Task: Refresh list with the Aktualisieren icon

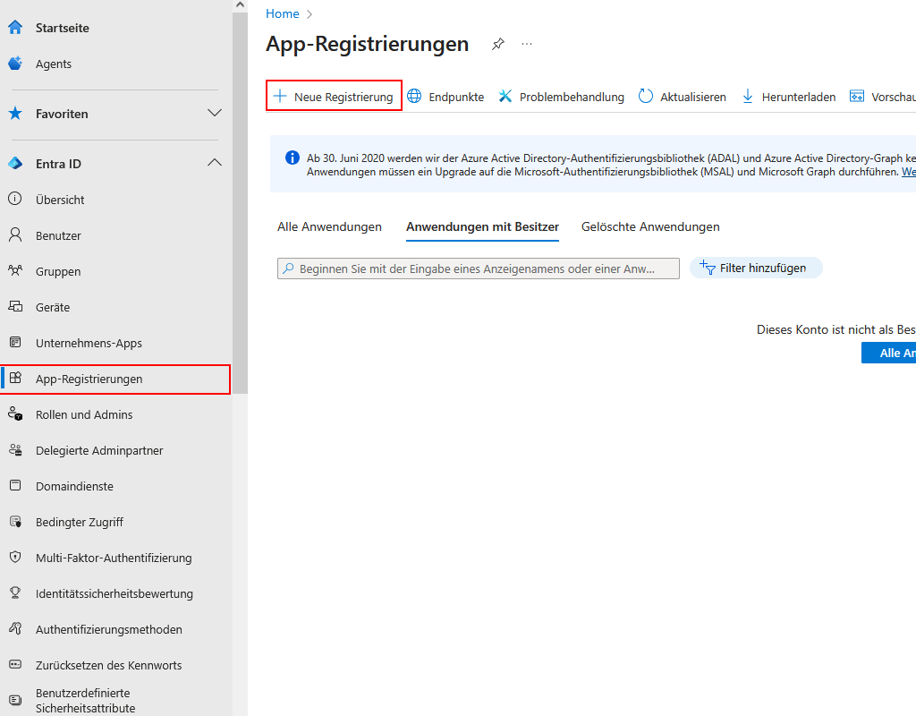Action: pos(646,97)
